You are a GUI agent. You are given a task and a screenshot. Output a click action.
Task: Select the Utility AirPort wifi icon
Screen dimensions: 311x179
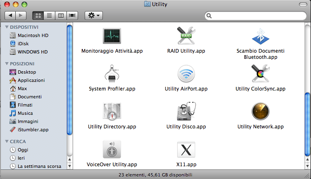[x=186, y=74]
